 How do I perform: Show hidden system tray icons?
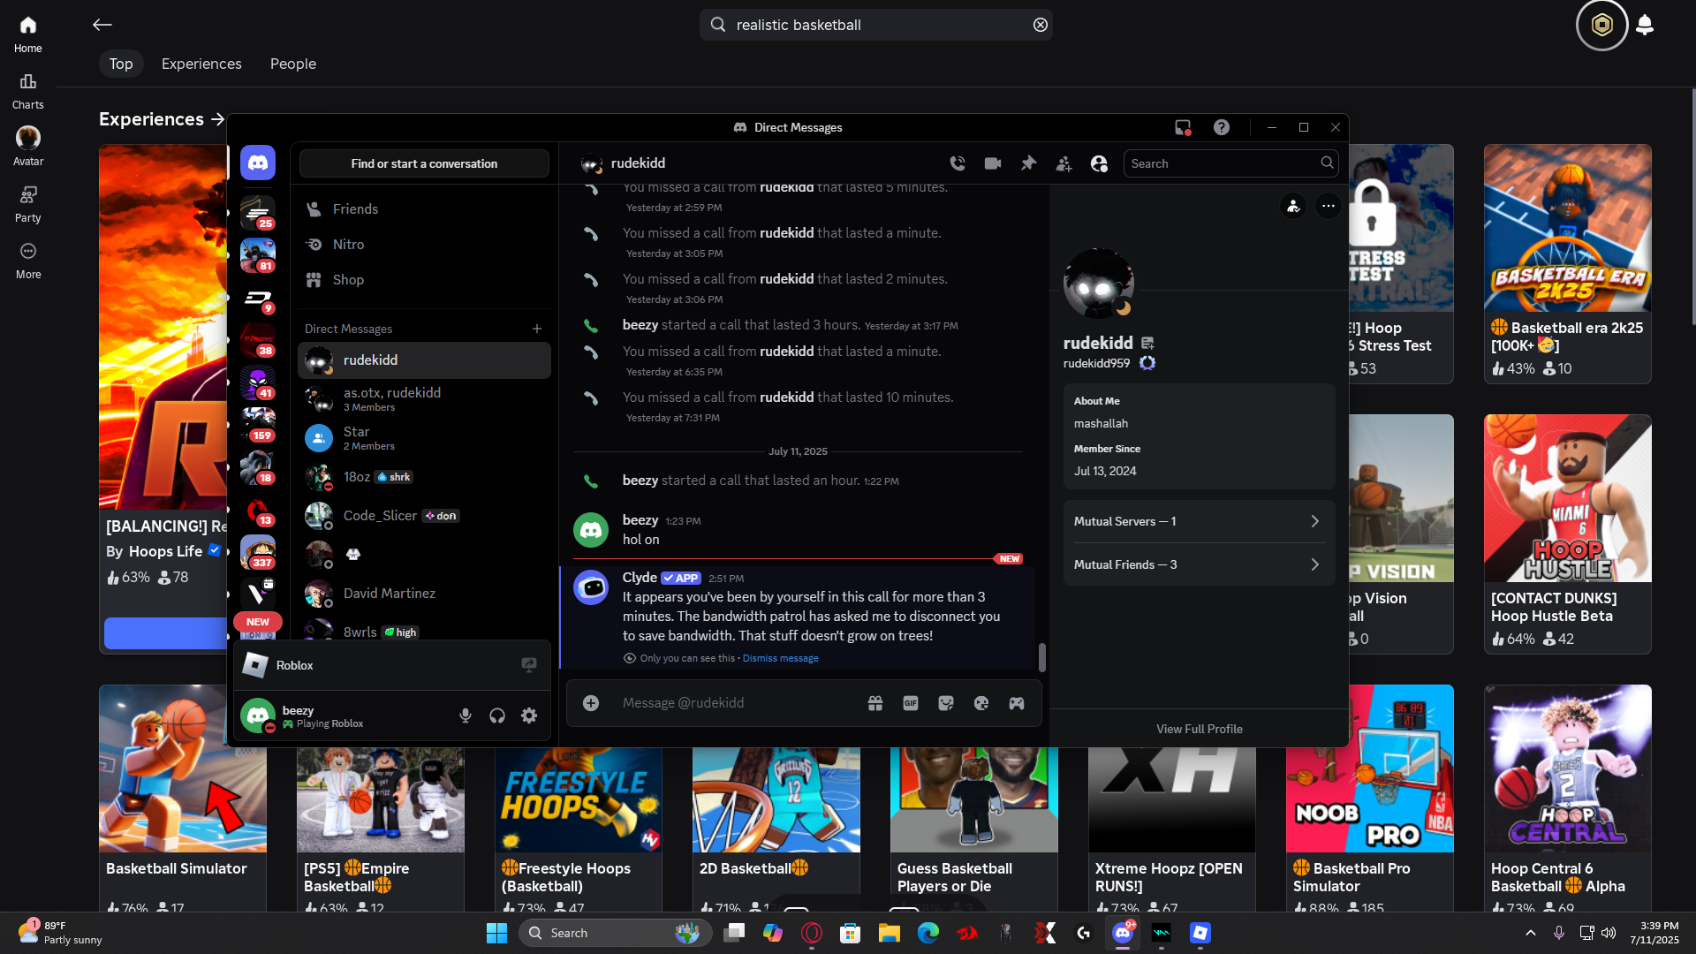click(1531, 933)
